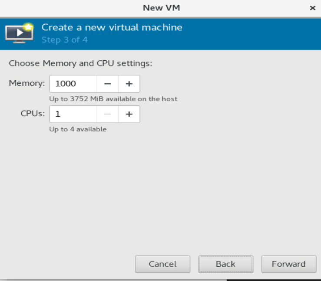Go Forward to step 4

[x=289, y=264]
